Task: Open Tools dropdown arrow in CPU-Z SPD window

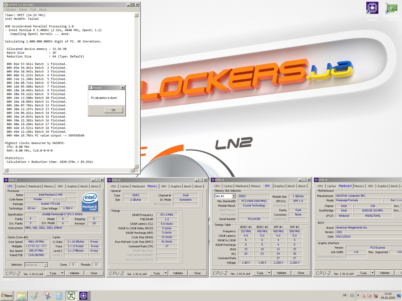Action: [x=269, y=273]
